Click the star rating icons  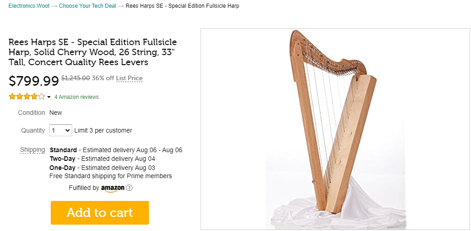(x=27, y=97)
